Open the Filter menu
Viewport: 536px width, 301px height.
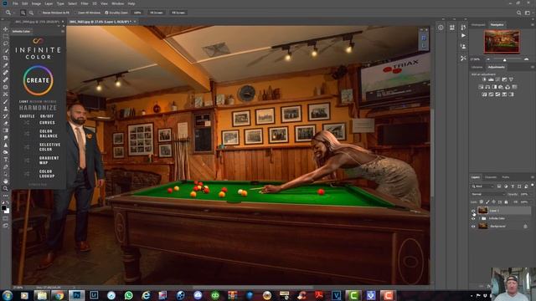tap(85, 3)
